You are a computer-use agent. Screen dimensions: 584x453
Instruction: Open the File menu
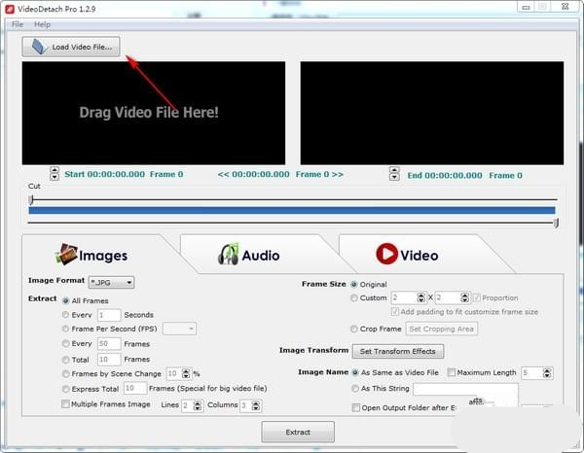coord(18,24)
